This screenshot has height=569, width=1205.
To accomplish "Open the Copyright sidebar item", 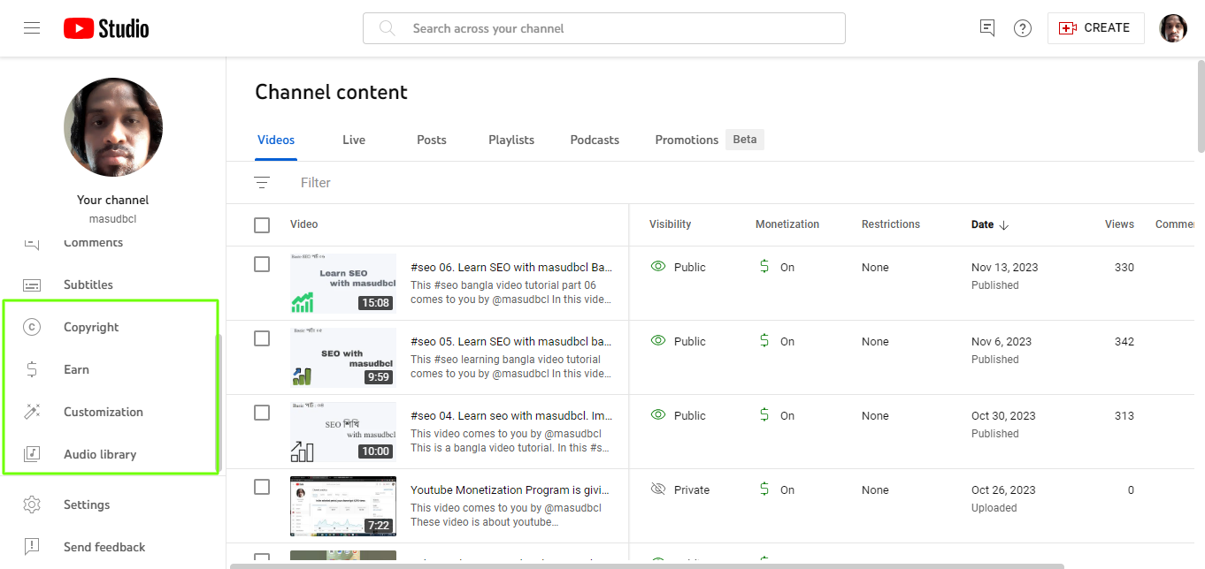I will point(111,327).
